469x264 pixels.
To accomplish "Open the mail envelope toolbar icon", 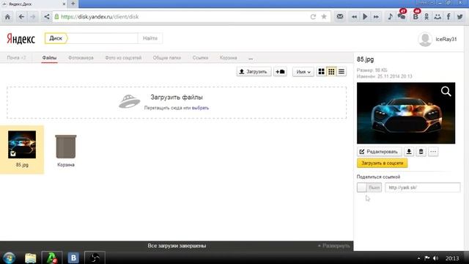I will click(x=340, y=17).
